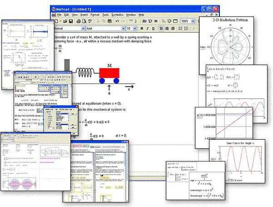
Task: Click the 2-D Radiation Pattern polar plot
Action: [230, 47]
